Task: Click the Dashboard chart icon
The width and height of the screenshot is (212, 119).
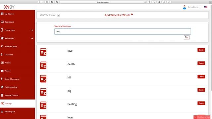Action: [x=2, y=22]
